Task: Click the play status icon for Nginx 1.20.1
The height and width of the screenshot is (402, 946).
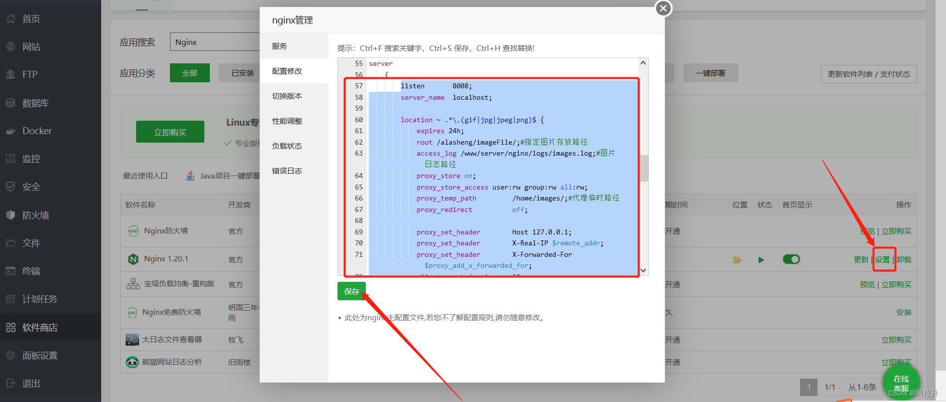Action: tap(761, 260)
